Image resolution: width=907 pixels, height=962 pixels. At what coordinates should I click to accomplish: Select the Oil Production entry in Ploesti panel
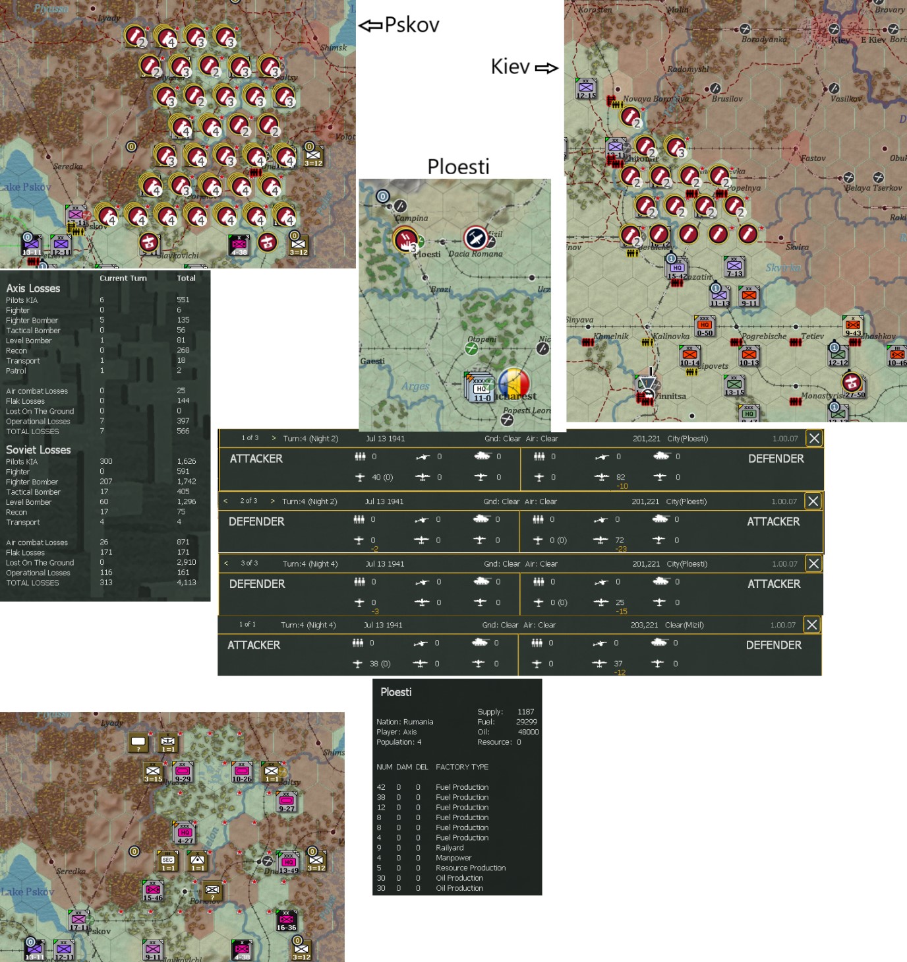click(459, 878)
